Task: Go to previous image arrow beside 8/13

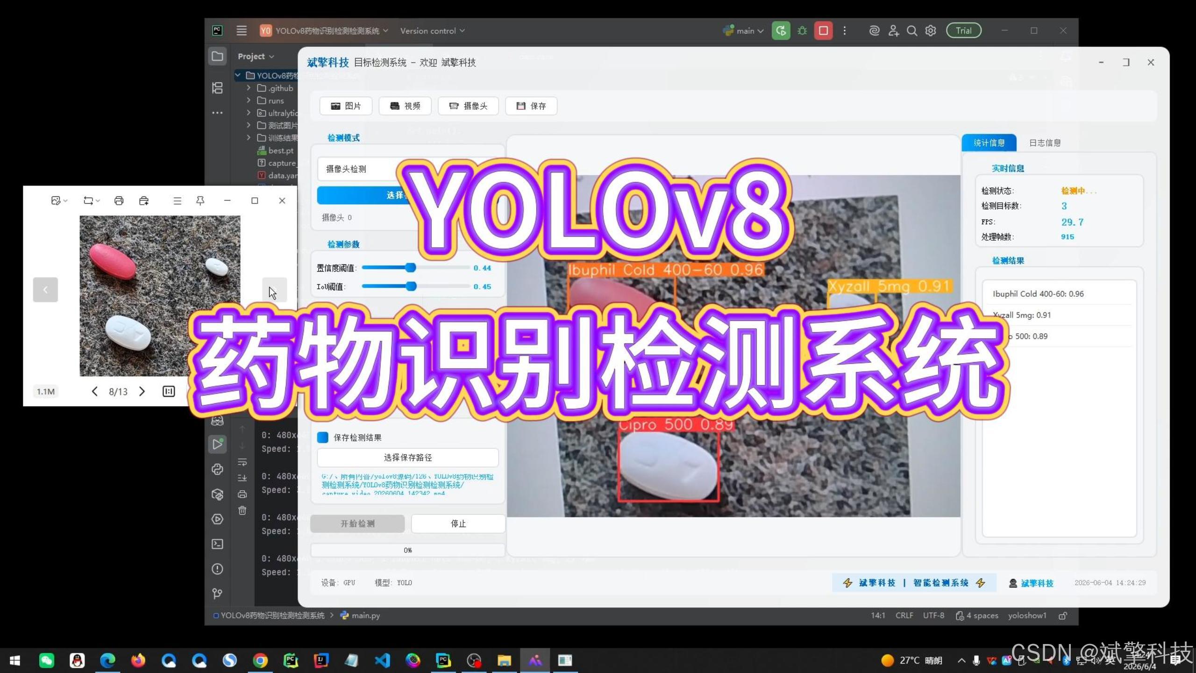Action: [x=94, y=391]
